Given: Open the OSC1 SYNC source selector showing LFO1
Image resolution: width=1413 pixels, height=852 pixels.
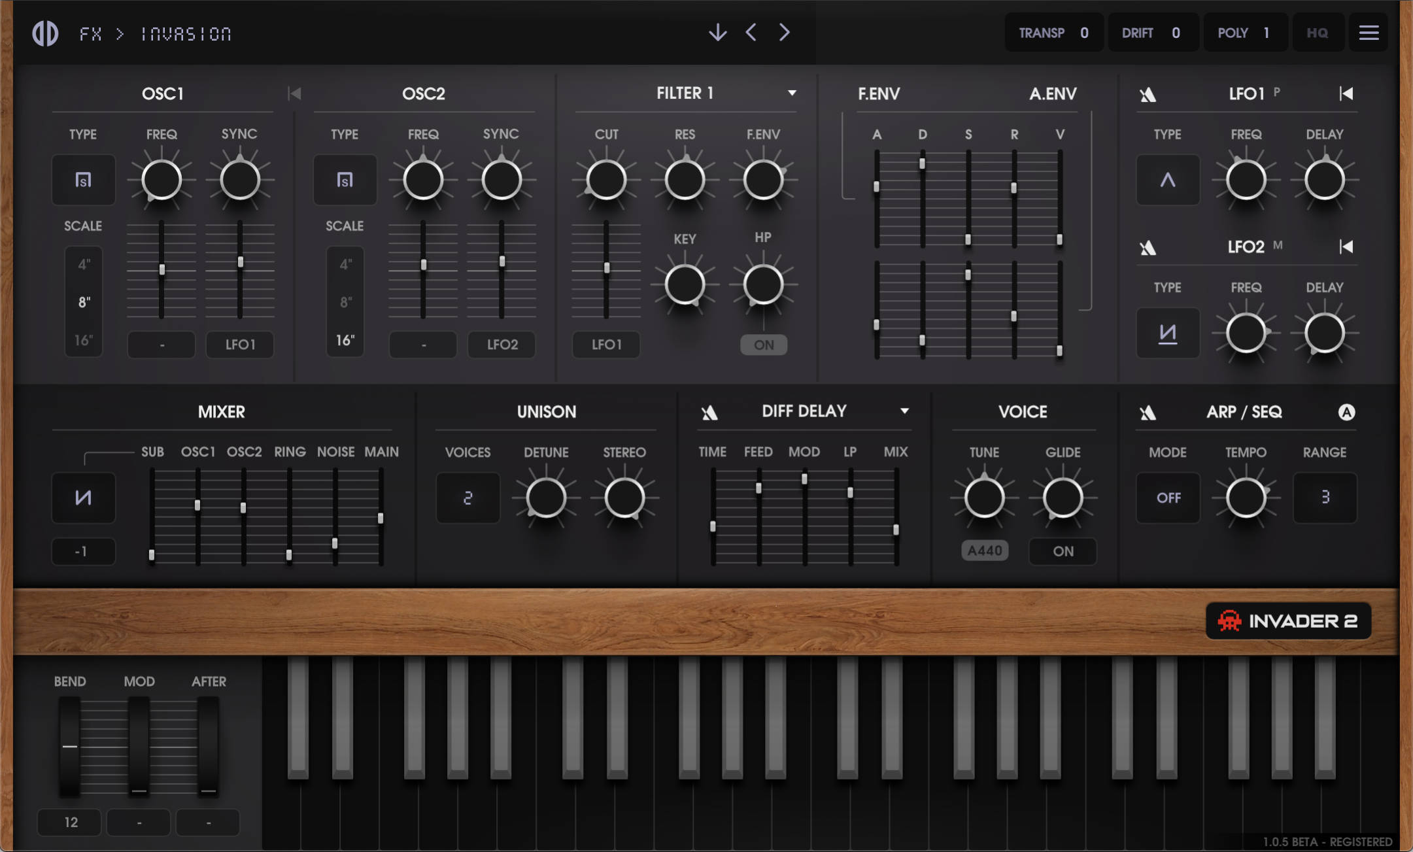Looking at the screenshot, I should click(239, 345).
